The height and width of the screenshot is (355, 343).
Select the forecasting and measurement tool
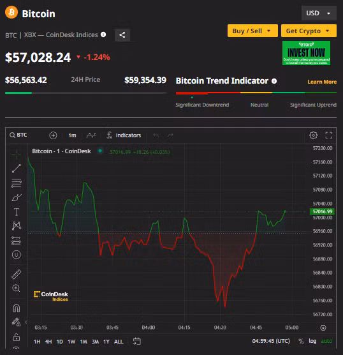tap(16, 241)
